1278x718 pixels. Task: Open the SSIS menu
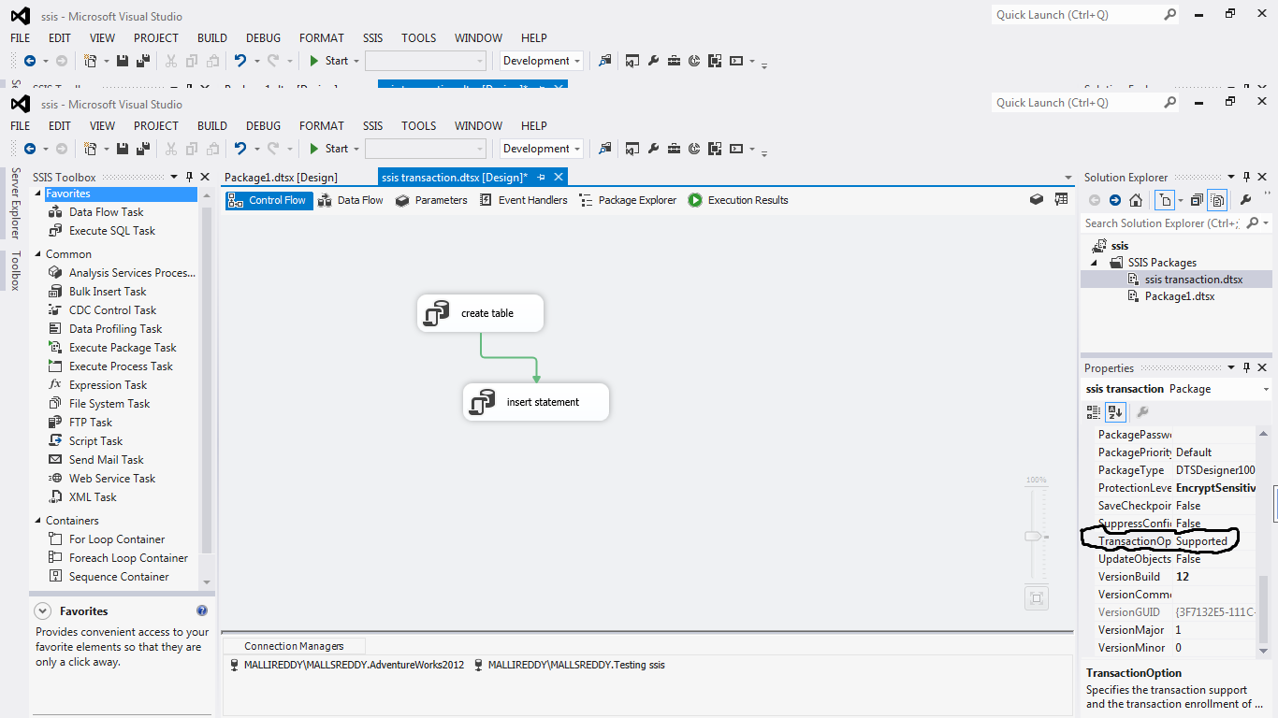[x=372, y=125]
